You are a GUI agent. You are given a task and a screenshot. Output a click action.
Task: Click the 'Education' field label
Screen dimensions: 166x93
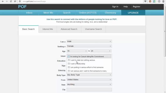[x=61, y=61]
